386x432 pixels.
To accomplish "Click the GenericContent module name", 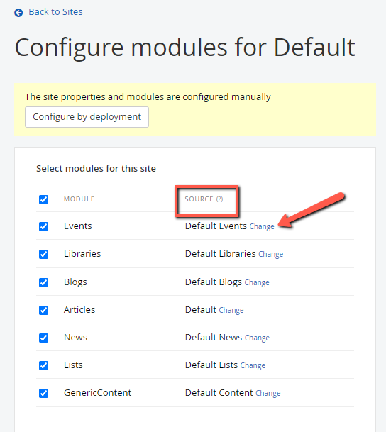I will [x=97, y=392].
